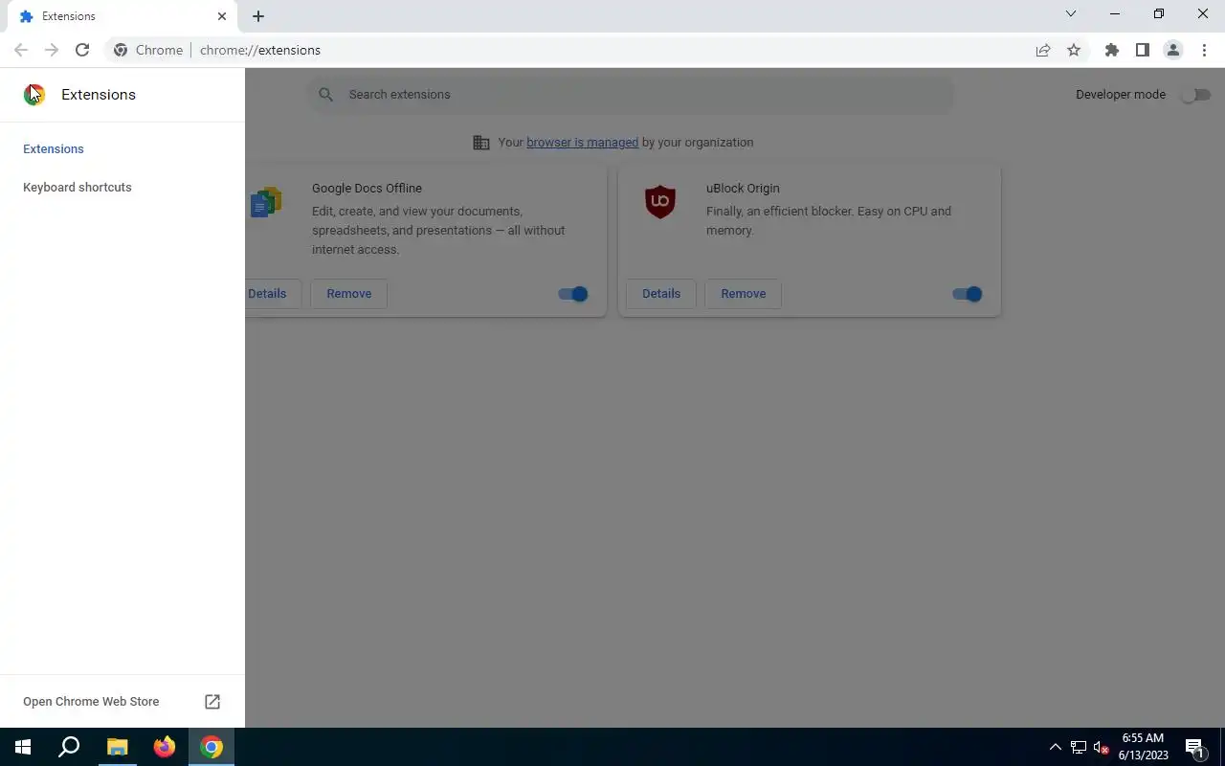Remove the Google Docs Offline extension
The height and width of the screenshot is (766, 1225).
click(x=349, y=294)
